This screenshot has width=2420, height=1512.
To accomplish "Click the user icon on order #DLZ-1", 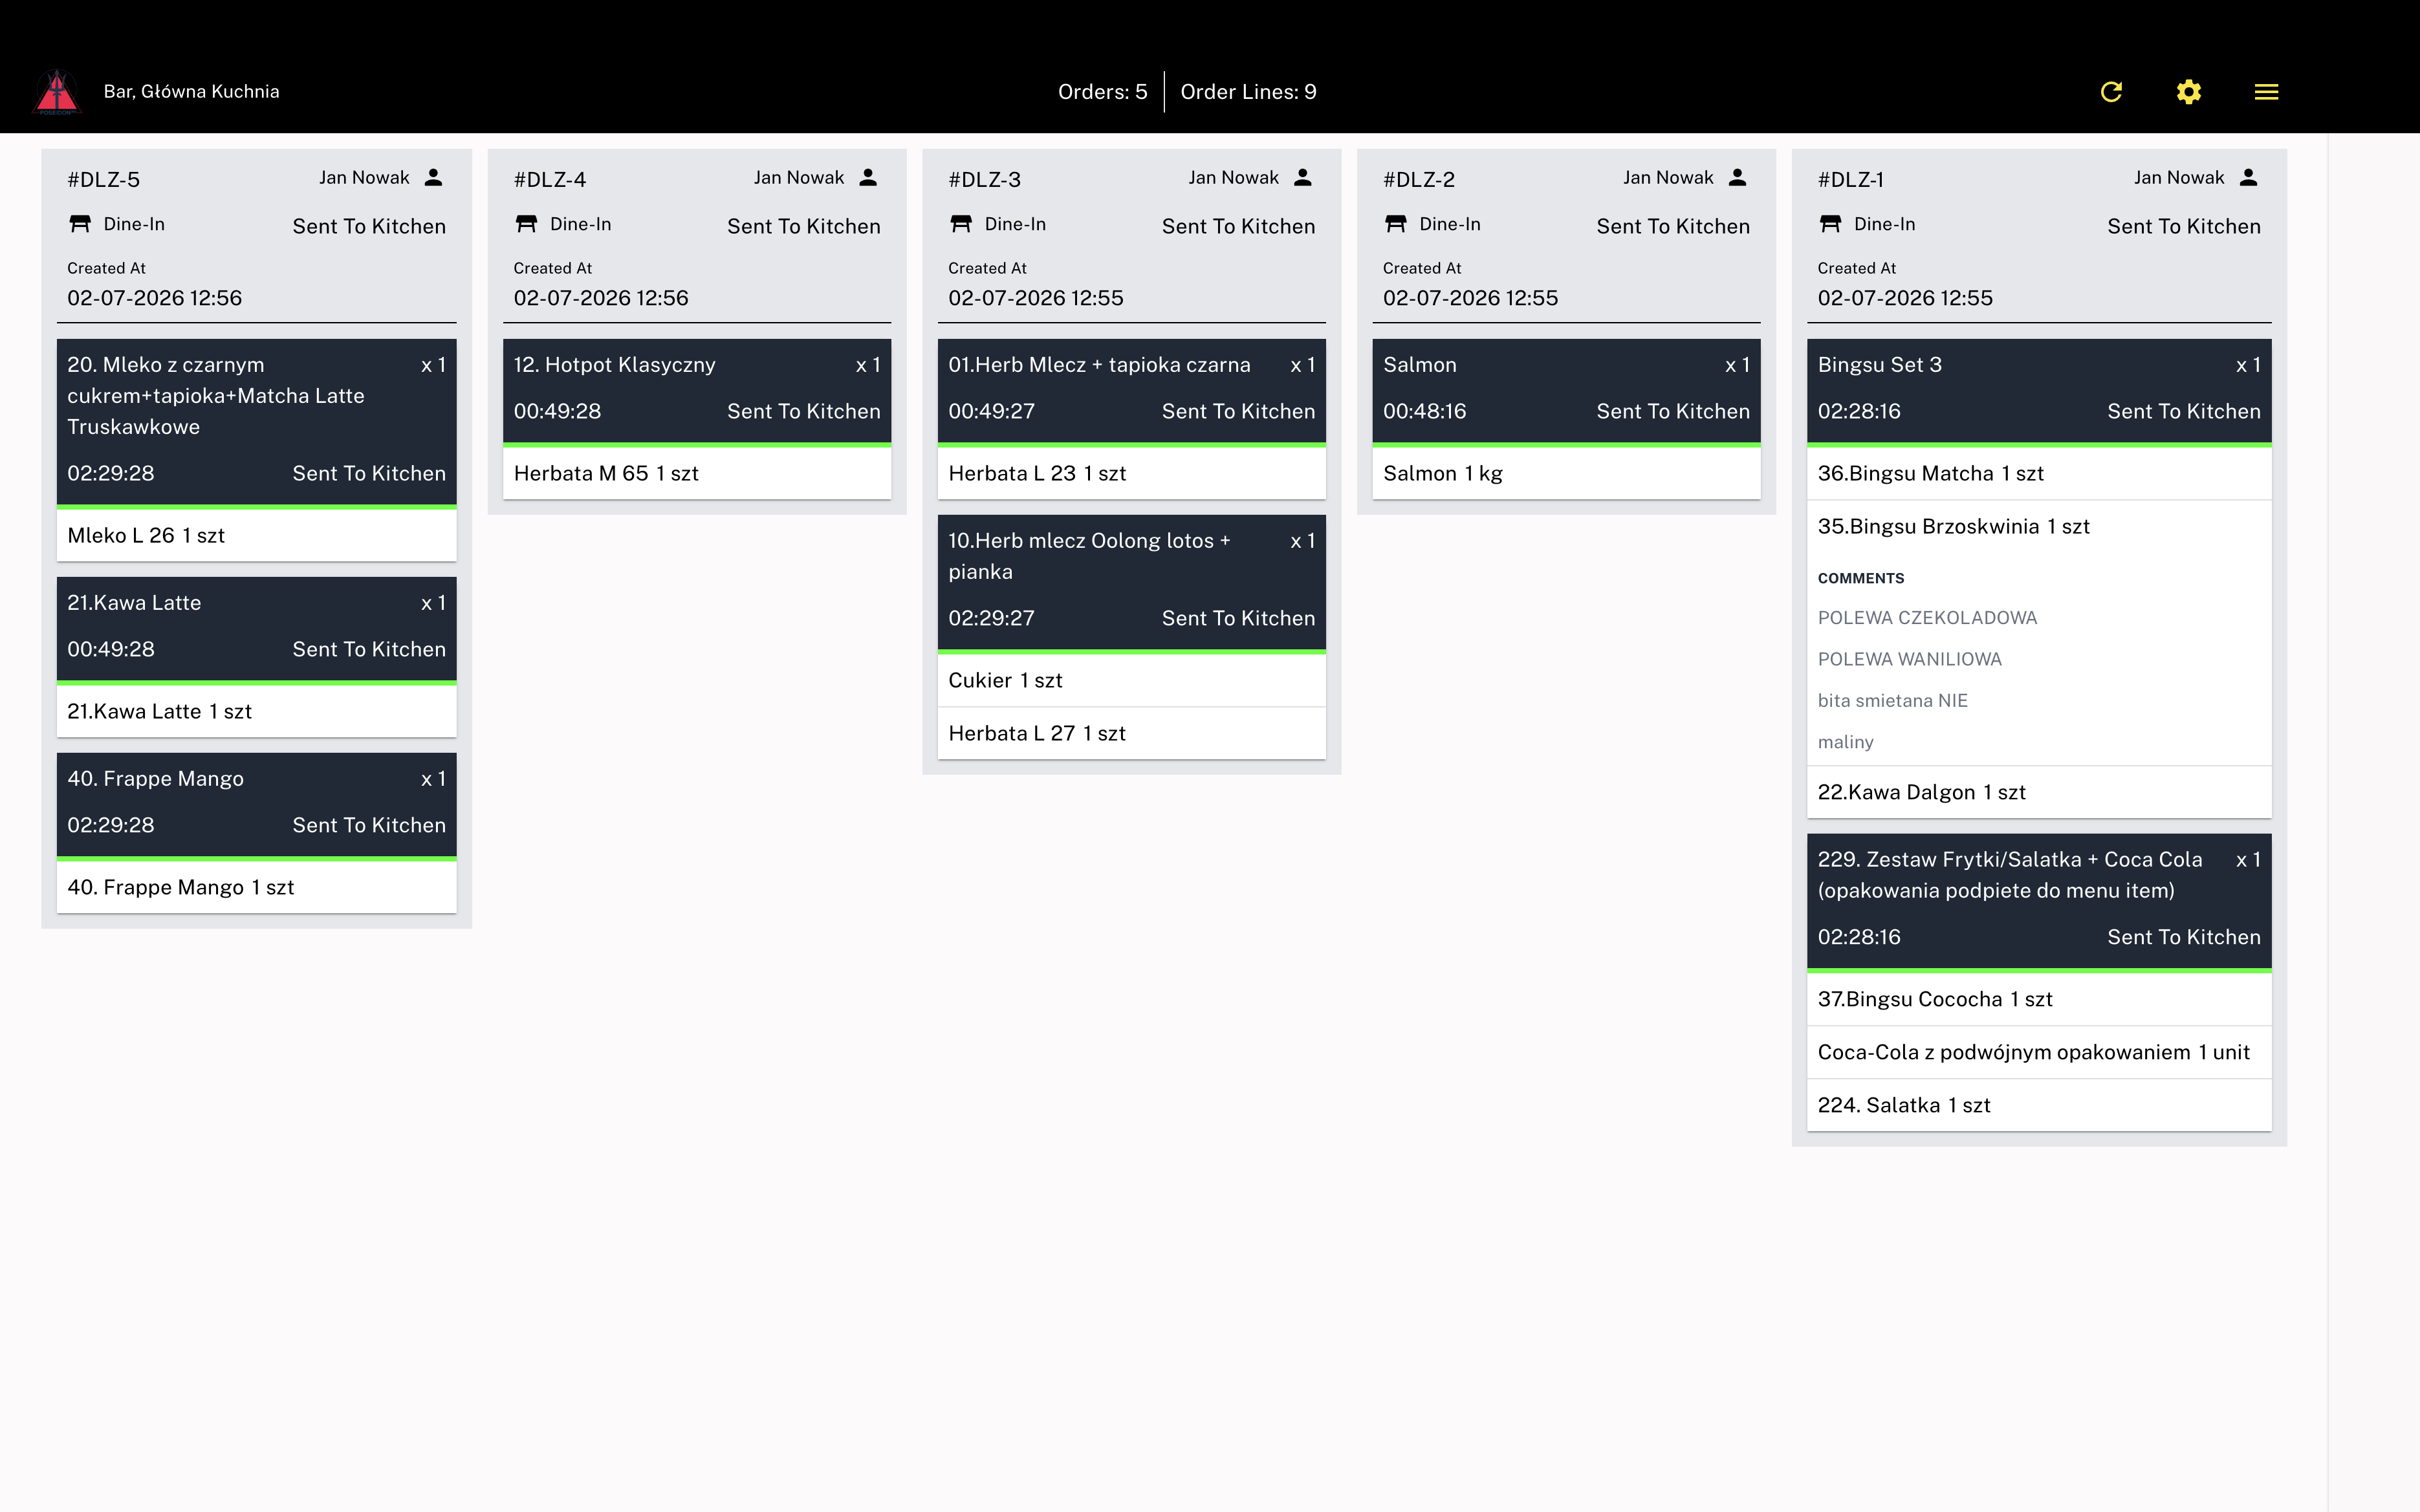I will [2249, 177].
